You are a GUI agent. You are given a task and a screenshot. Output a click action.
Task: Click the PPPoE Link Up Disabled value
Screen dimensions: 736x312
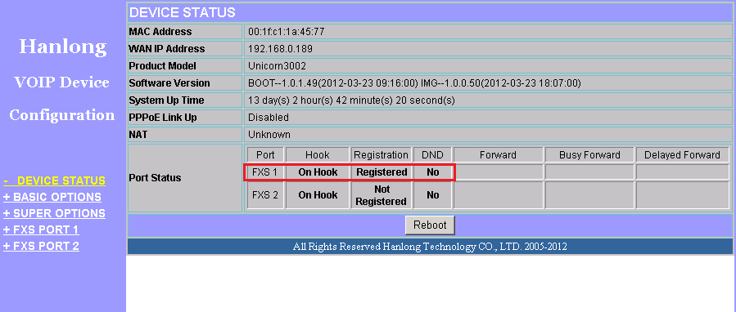coord(269,118)
